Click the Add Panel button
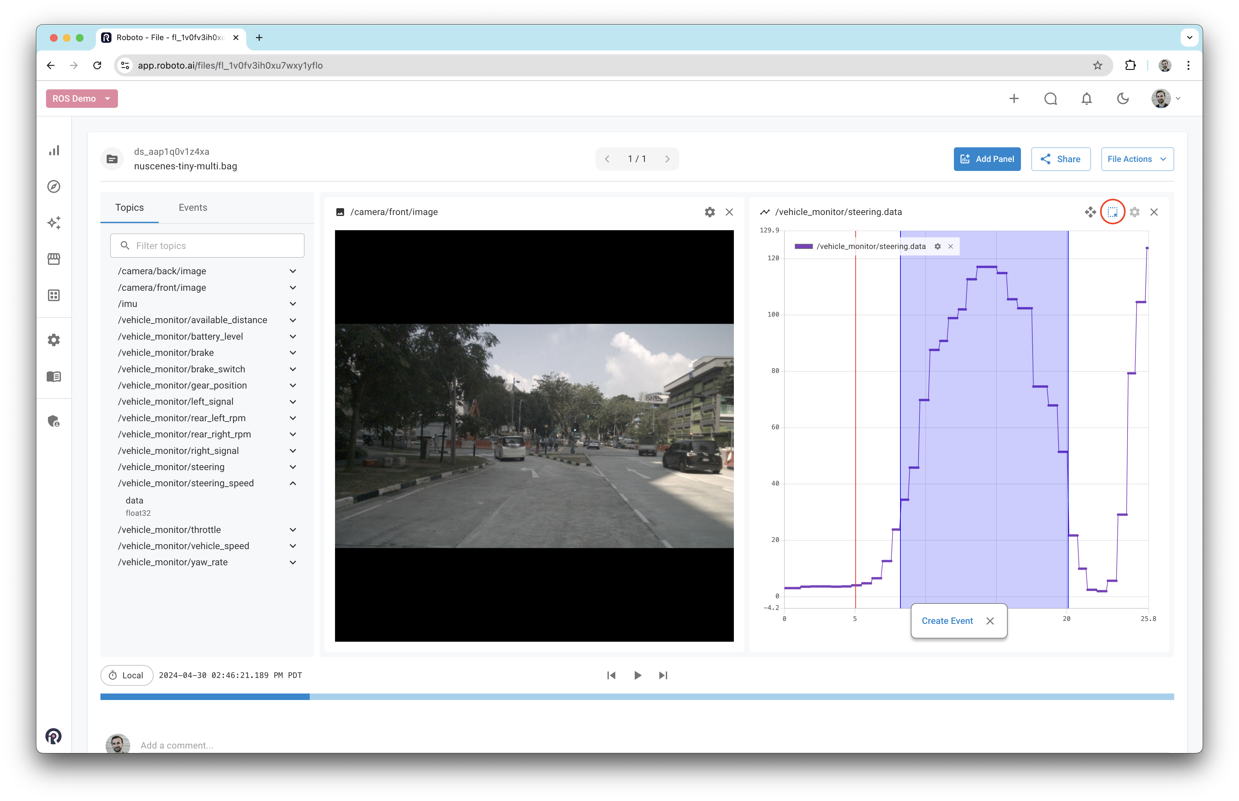This screenshot has height=801, width=1239. coord(987,159)
